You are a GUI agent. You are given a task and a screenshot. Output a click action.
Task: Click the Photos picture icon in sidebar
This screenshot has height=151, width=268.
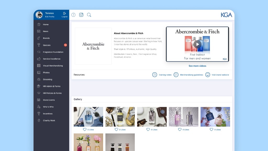pyautogui.click(x=39, y=72)
